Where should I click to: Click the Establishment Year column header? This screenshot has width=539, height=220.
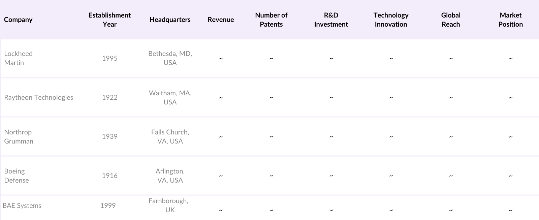[109, 20]
